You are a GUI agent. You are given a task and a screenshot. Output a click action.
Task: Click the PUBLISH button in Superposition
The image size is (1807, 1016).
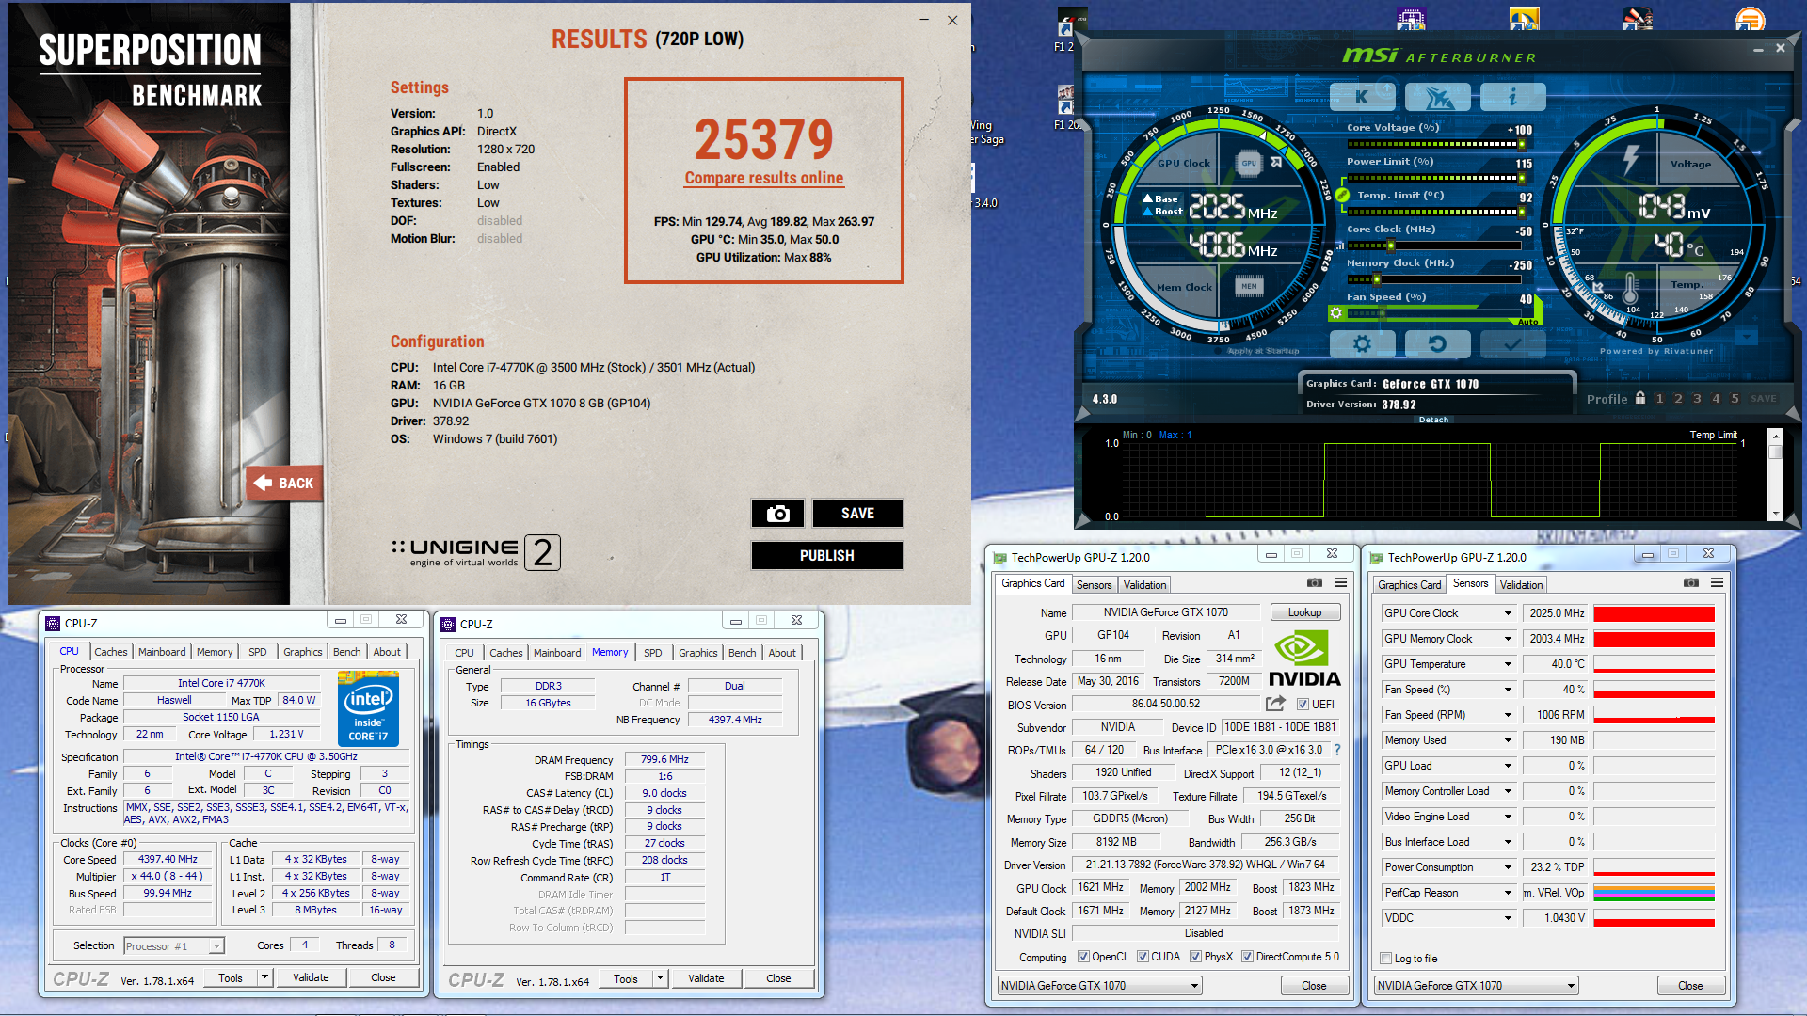(826, 556)
